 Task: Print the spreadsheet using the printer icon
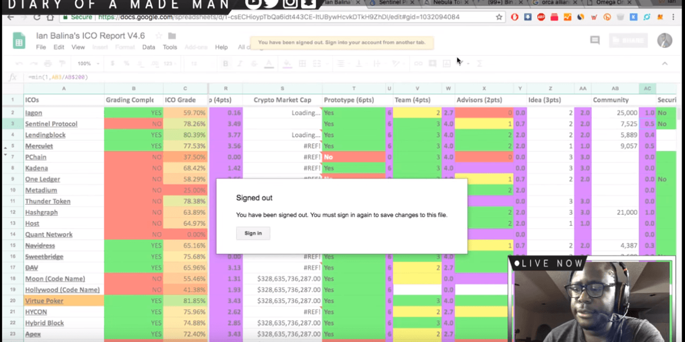click(x=47, y=63)
